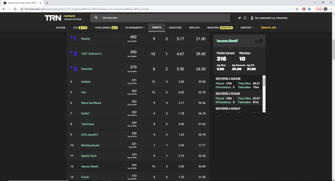Go to the Accueil page
Image resolution: width=335 pixels, height=181 pixels.
(x=61, y=28)
